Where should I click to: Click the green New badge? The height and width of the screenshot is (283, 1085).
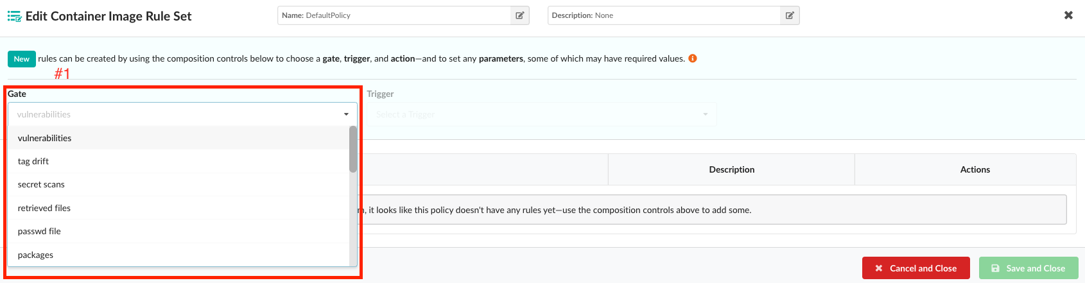(22, 59)
